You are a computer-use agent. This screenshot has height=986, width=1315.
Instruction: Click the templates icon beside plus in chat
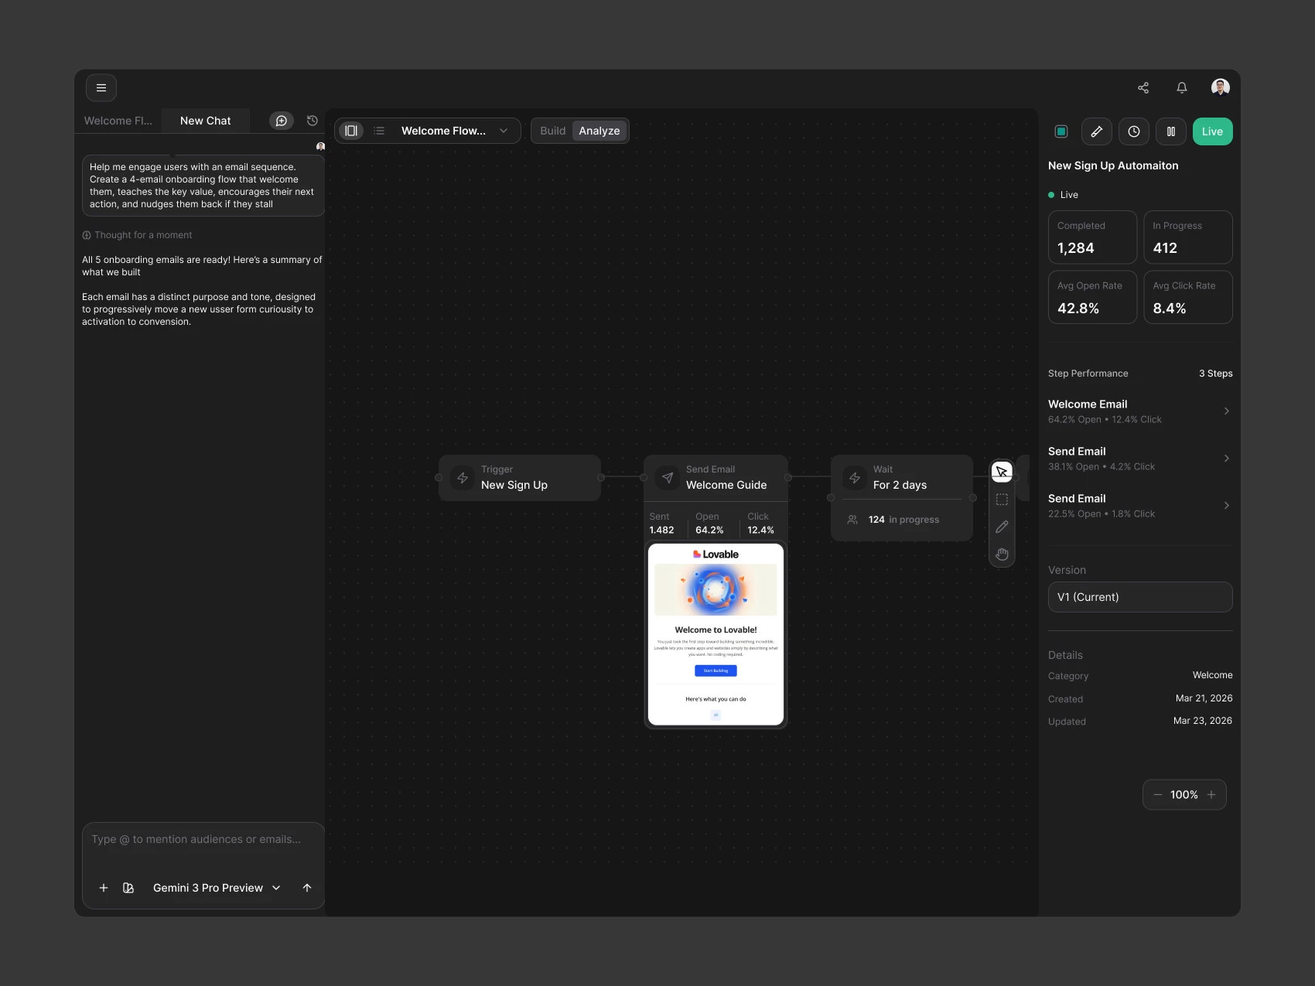[x=128, y=888]
